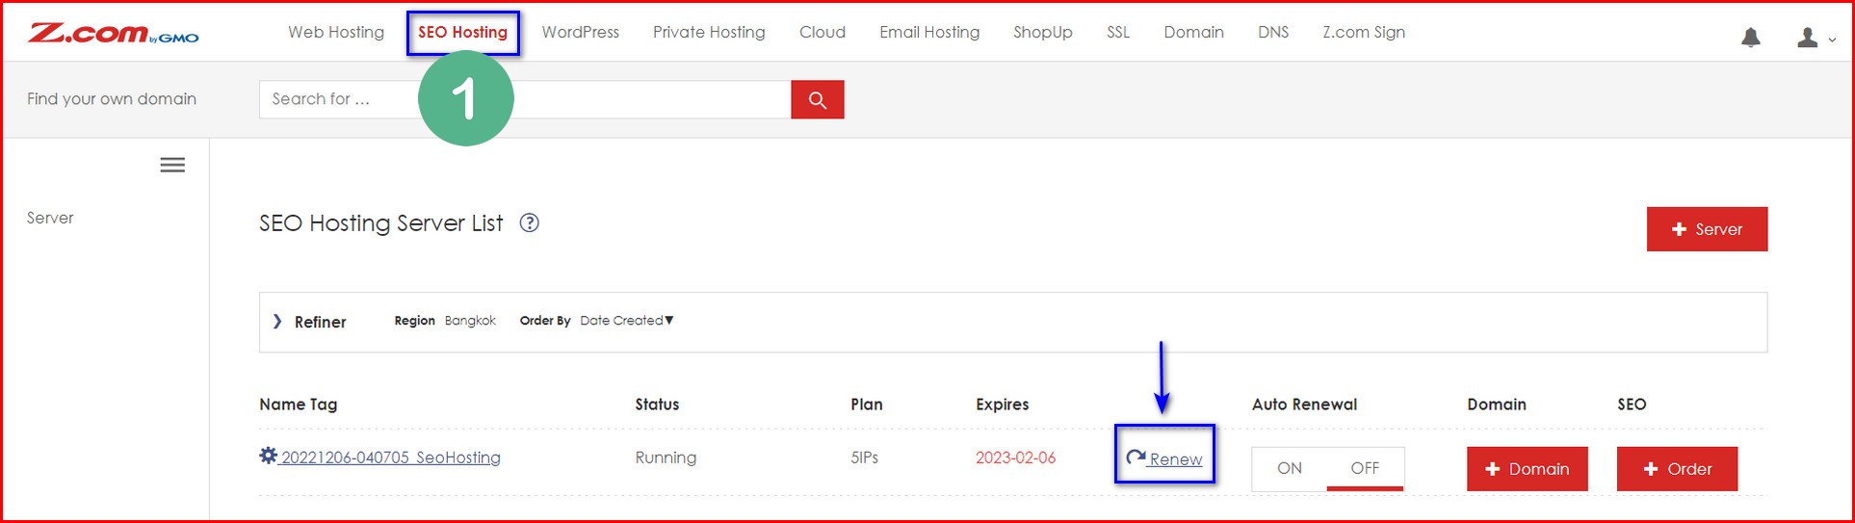Go to WordPress section
Viewport: 1855px width, 523px height.
click(581, 32)
